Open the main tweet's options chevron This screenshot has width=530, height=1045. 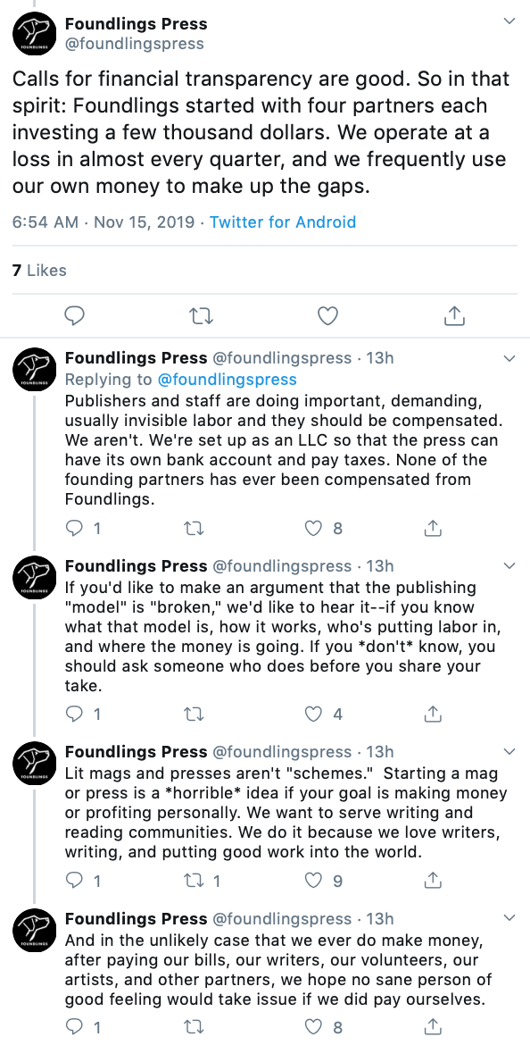[509, 21]
